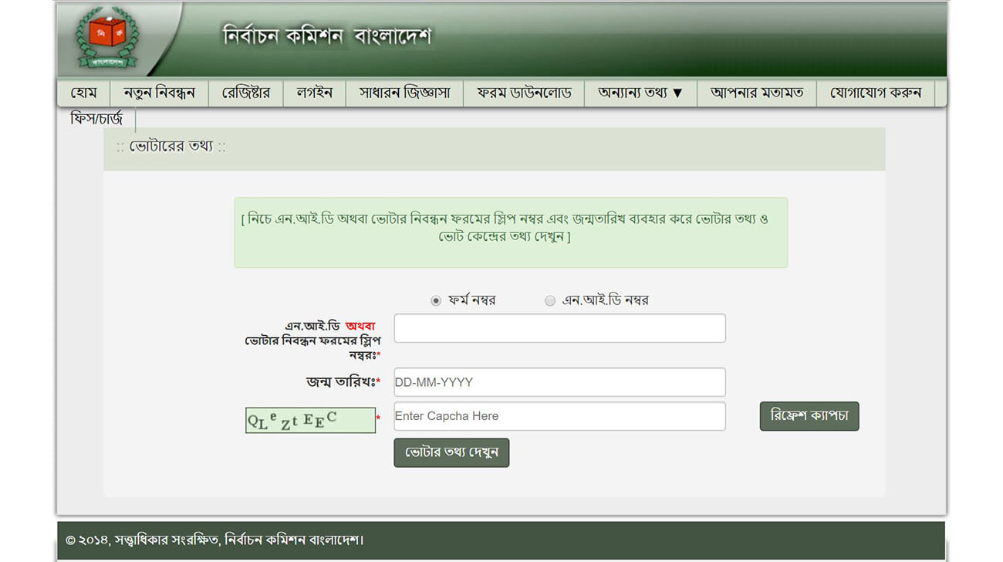
Task: Go to নতুন নিবন্ধন page
Action: click(159, 93)
